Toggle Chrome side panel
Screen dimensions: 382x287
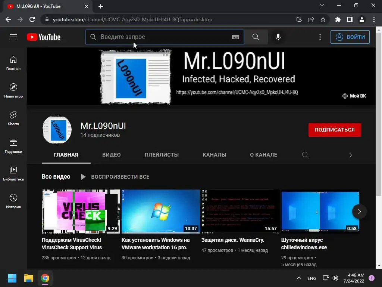coord(350,19)
